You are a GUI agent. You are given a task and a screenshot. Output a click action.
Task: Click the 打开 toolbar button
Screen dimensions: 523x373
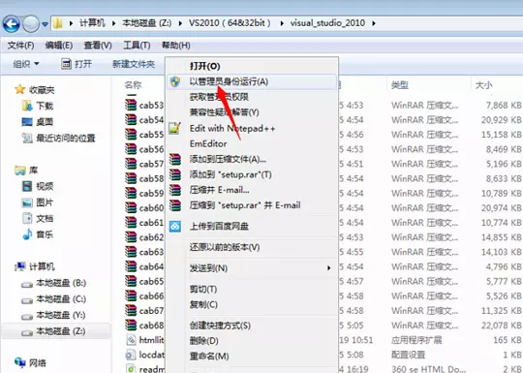tap(77, 64)
